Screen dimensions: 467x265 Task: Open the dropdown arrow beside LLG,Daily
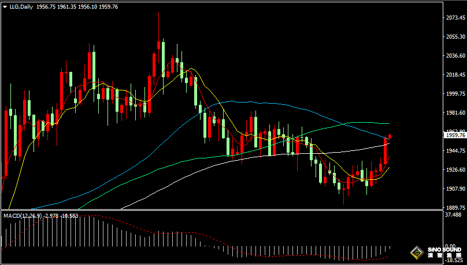[x=5, y=6]
